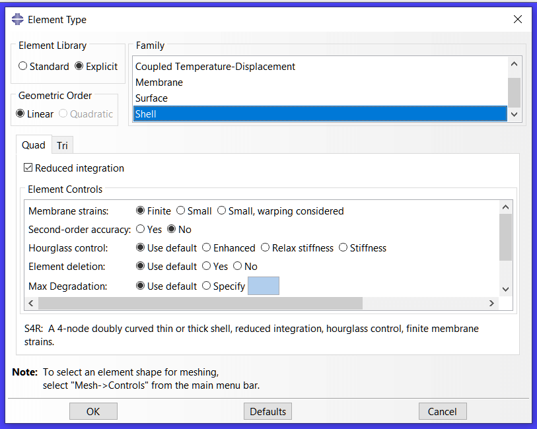This screenshot has width=537, height=429.
Task: Select the Explicit element library
Action: coord(79,66)
